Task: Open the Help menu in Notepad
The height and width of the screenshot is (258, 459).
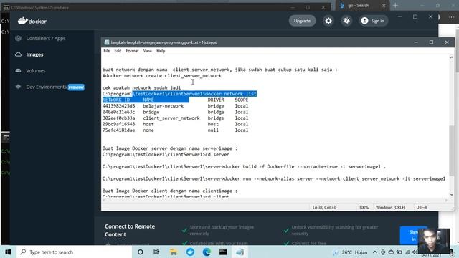Action: coord(161,51)
